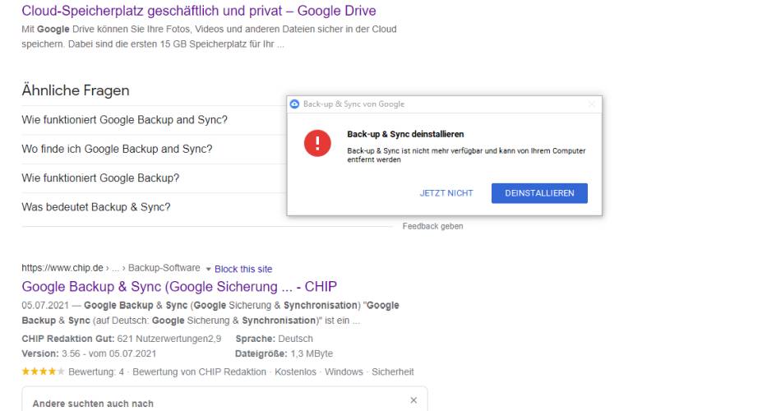Close the Andere suchten auch nach box
Screen dimensions: 776x411
413,400
